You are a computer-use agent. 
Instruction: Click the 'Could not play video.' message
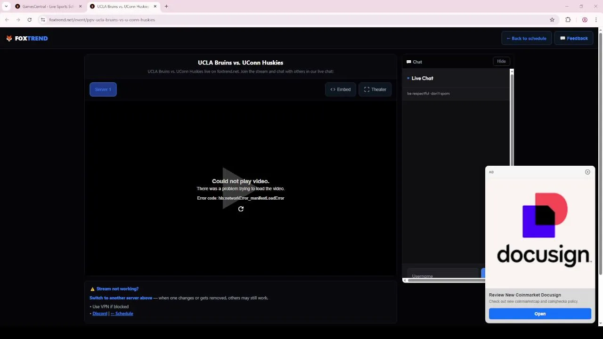(x=240, y=181)
